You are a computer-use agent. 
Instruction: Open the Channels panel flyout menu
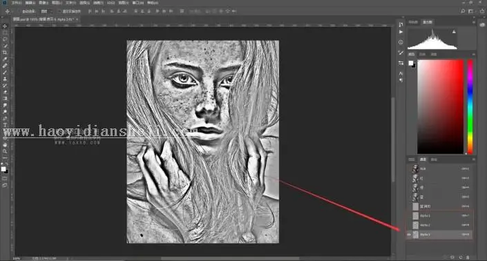(473, 159)
